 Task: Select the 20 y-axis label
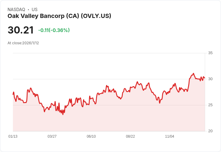[210, 131]
